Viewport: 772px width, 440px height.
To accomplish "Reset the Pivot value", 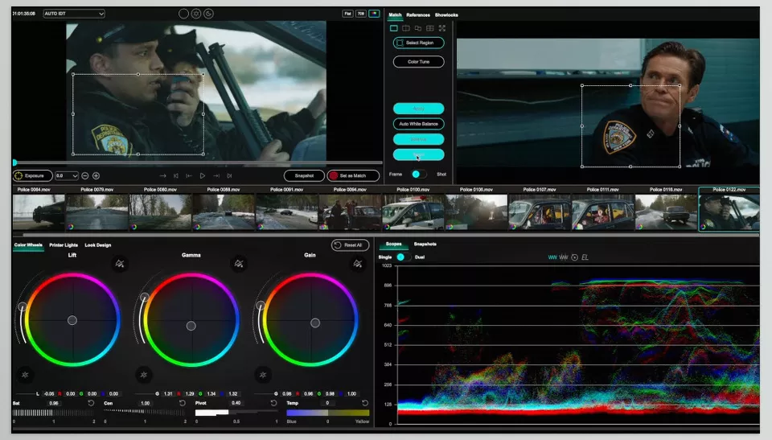I will (x=273, y=403).
